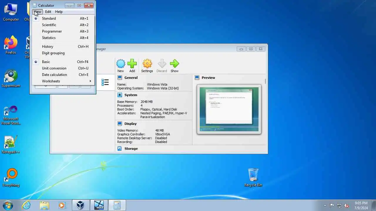This screenshot has height=211, width=376.
Task: Open Windows Explorer taskbar folder icon
Action: tap(44, 205)
